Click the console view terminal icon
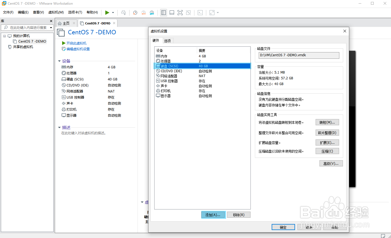 [x=200, y=13]
